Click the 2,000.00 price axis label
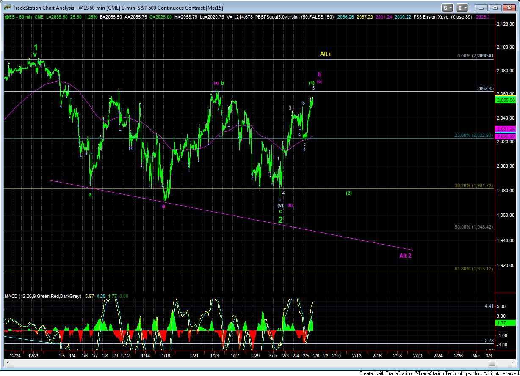 [505, 166]
